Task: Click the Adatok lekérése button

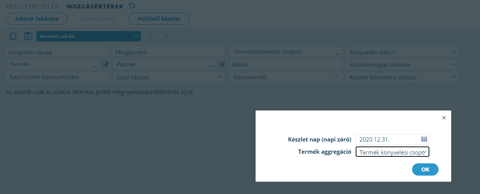Action: click(36, 18)
